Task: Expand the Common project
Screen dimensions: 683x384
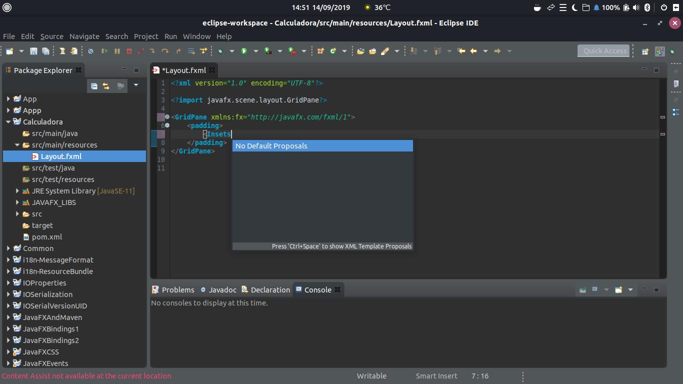Action: click(8, 248)
